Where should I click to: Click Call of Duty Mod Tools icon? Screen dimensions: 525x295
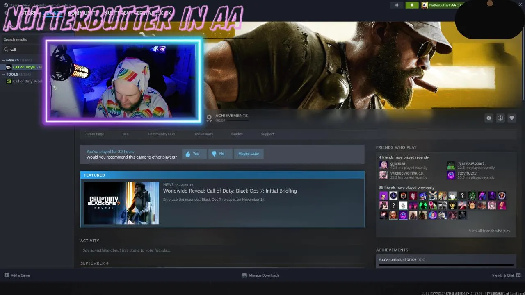pyautogui.click(x=9, y=82)
